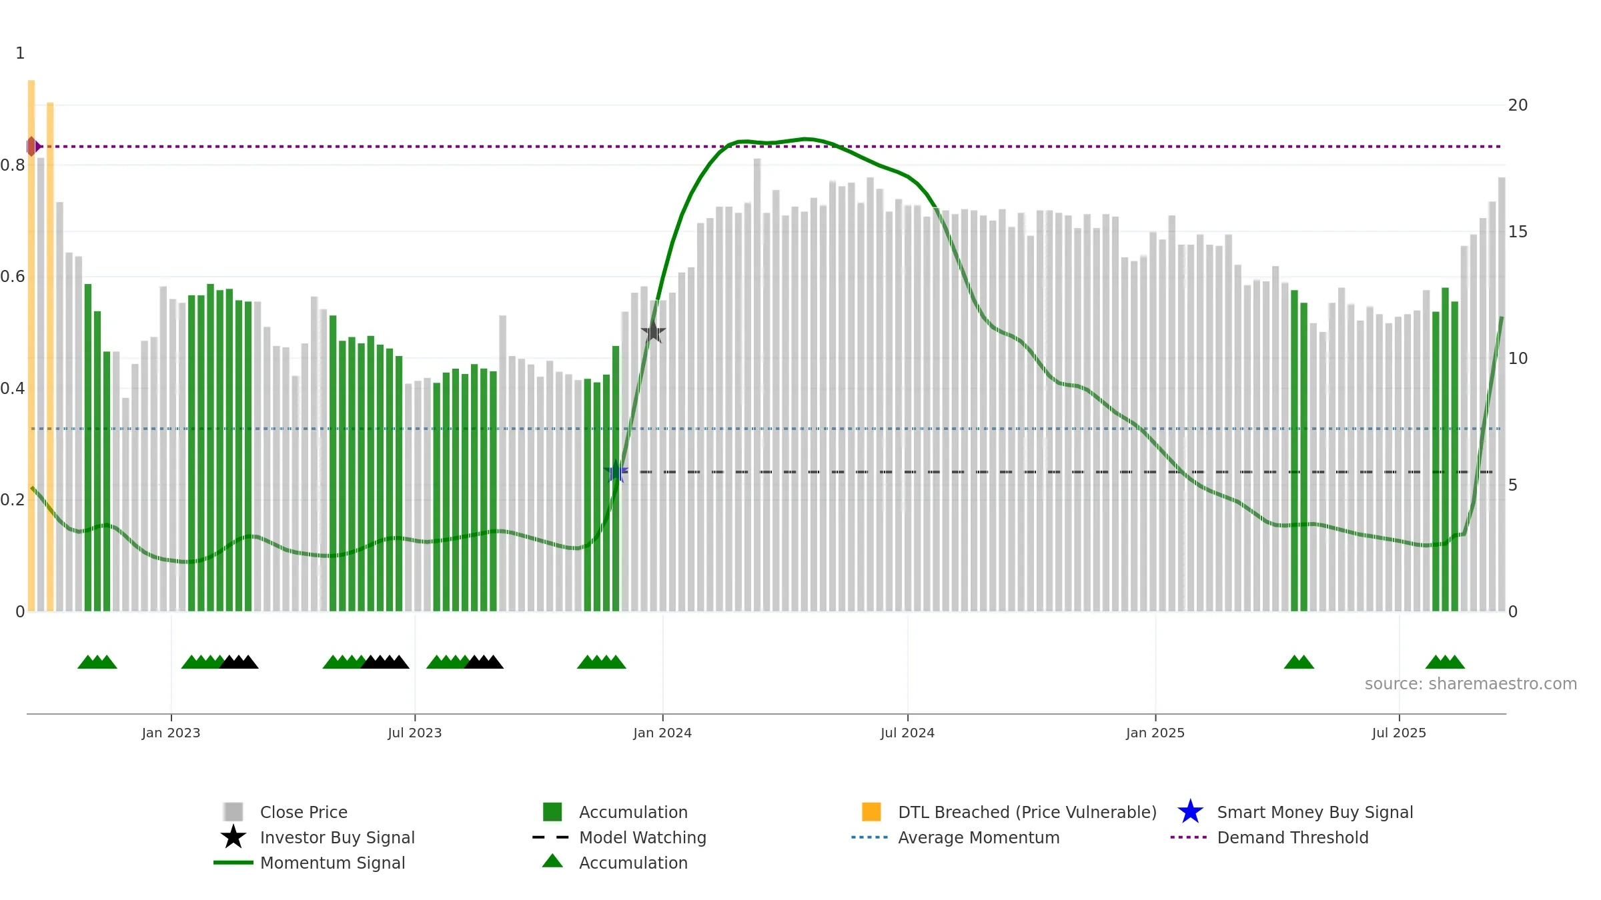Hide the Average Momentum series
This screenshot has height=900, width=1601.
coord(978,837)
